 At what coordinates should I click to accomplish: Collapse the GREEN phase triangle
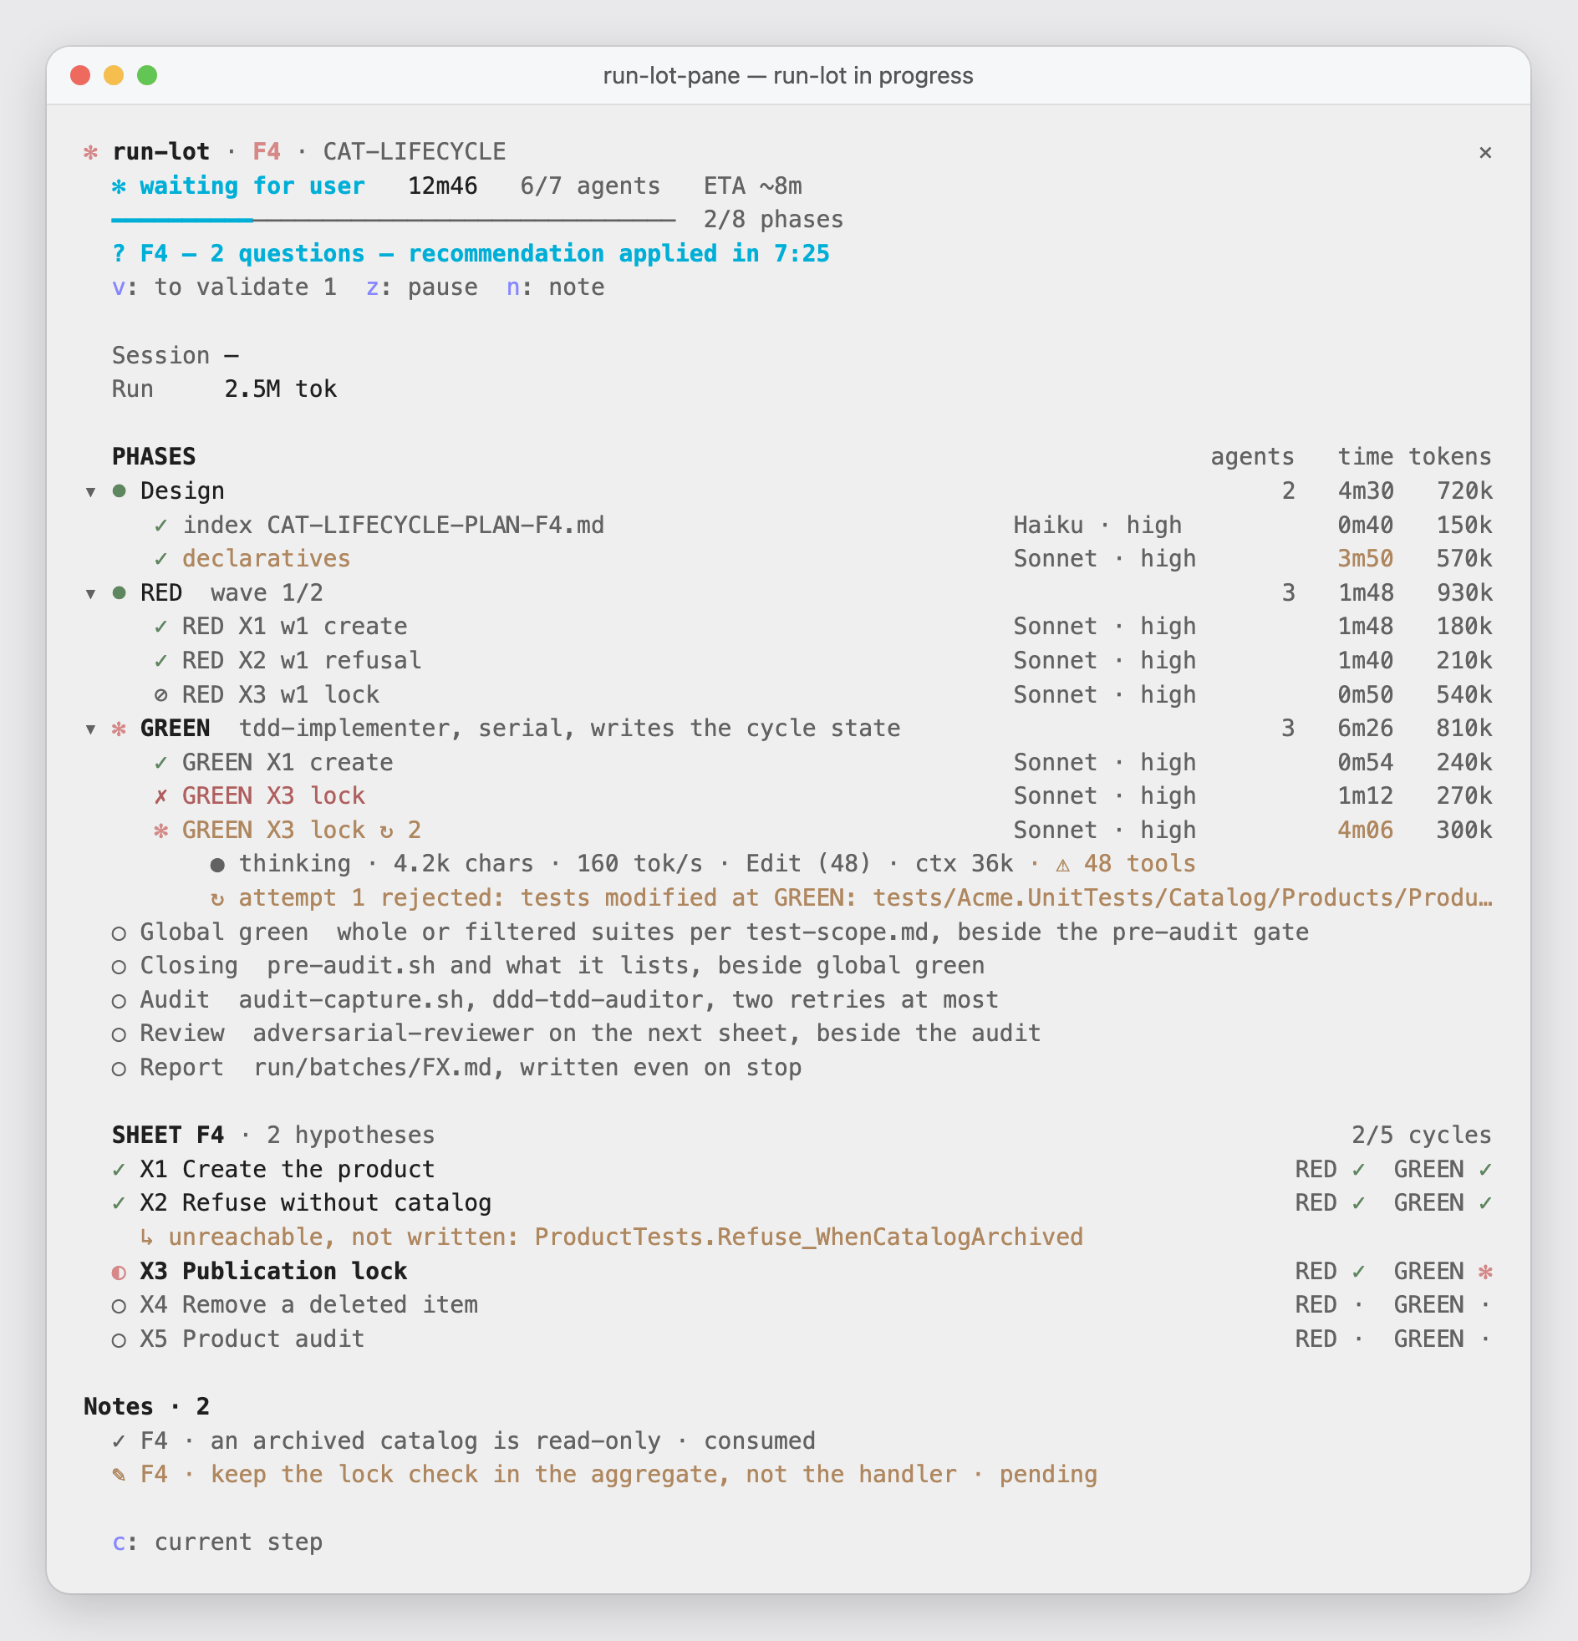coord(90,729)
